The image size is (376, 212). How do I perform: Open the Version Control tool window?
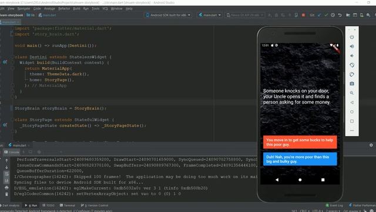95,206
